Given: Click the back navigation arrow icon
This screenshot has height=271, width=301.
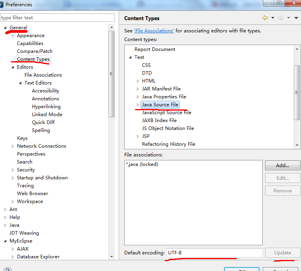Looking at the screenshot, I should click(x=265, y=18).
